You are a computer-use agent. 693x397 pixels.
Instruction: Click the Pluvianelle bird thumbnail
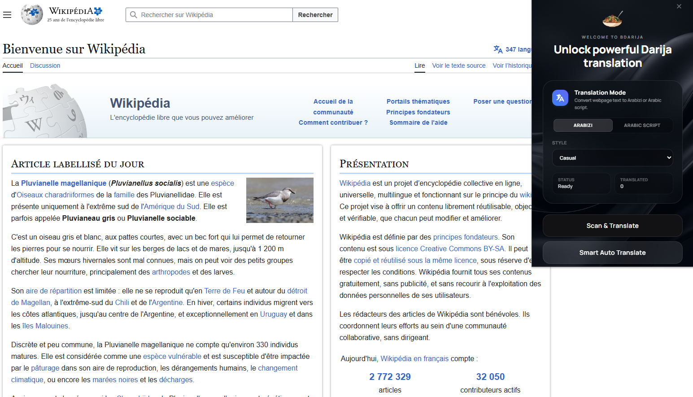tap(280, 200)
